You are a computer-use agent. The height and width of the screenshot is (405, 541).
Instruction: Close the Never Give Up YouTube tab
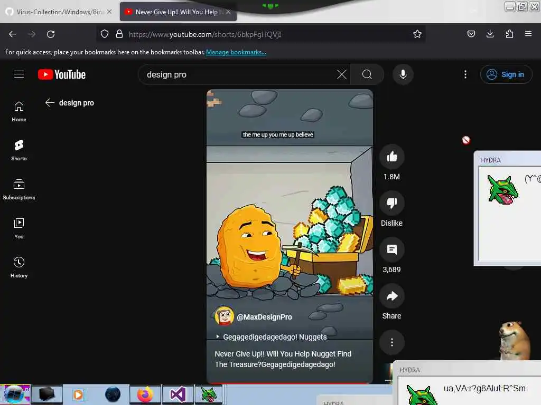coord(228,12)
